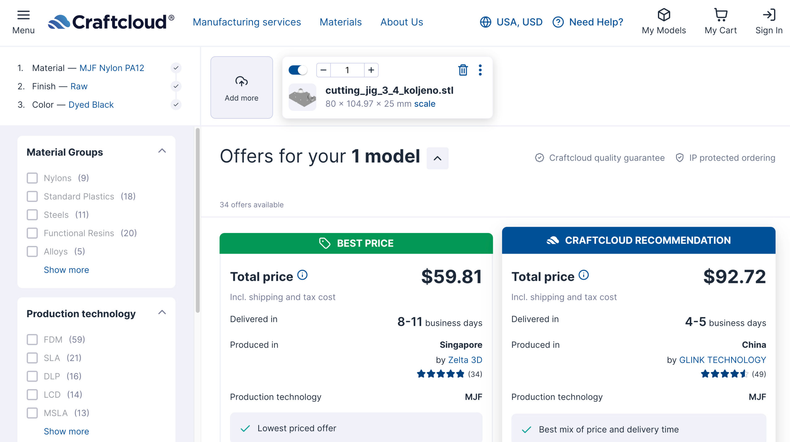
Task: Open the About Us menu
Action: point(402,22)
